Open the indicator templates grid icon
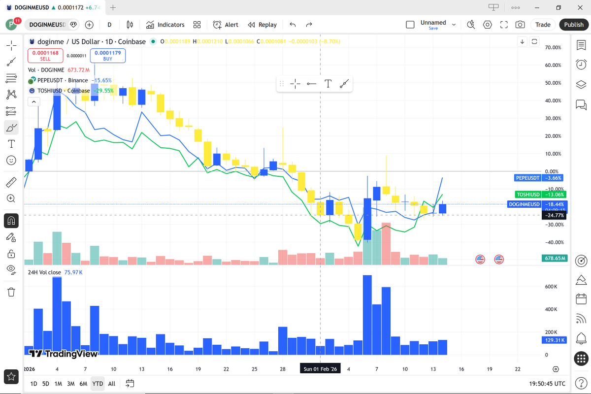Image resolution: width=591 pixels, height=394 pixels. (x=197, y=25)
